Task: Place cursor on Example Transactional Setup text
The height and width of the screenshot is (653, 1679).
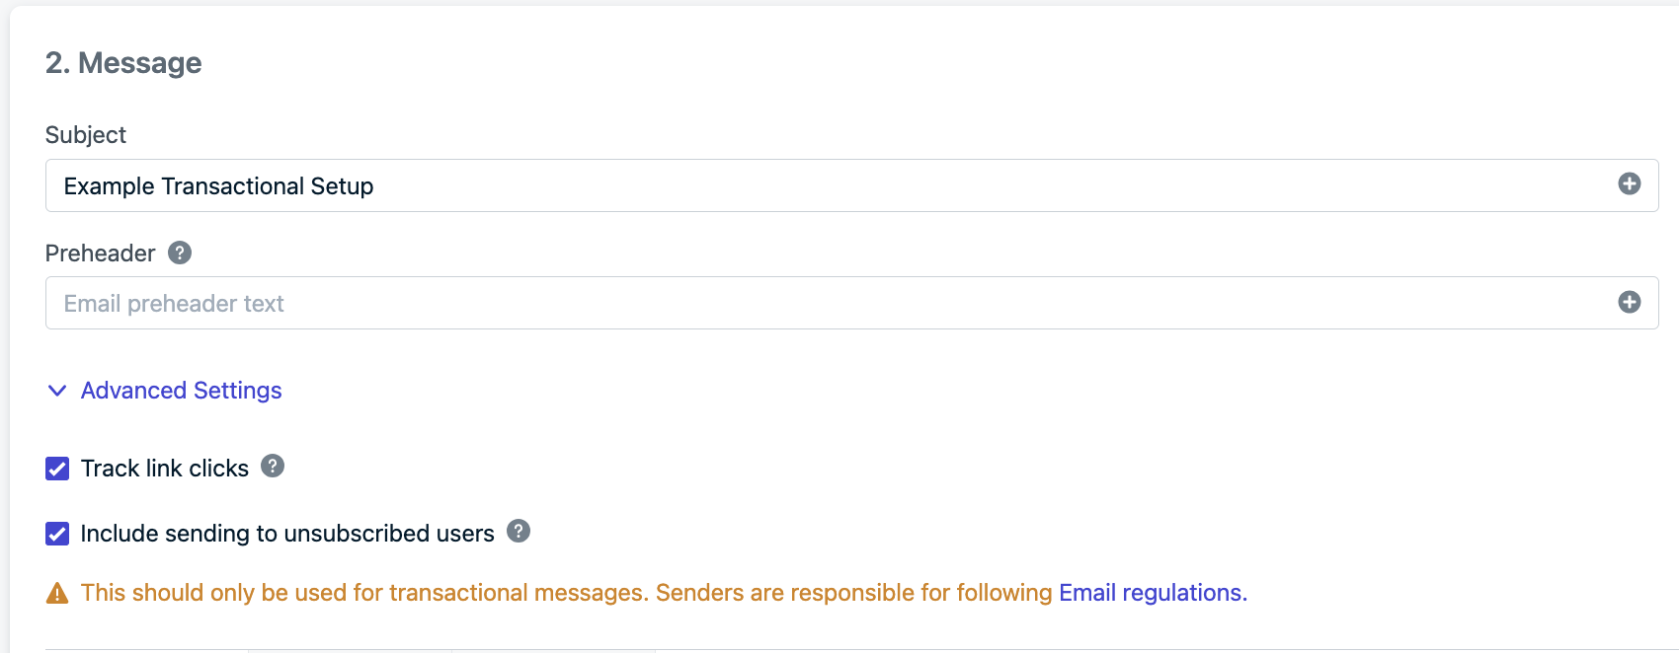Action: (218, 186)
